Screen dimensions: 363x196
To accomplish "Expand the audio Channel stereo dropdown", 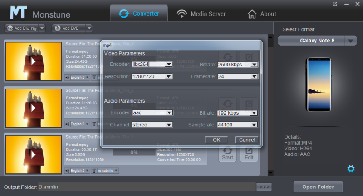I will pos(169,125).
